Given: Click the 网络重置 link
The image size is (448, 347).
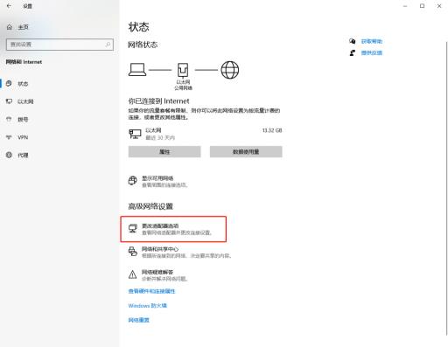Looking at the screenshot, I should (x=139, y=320).
